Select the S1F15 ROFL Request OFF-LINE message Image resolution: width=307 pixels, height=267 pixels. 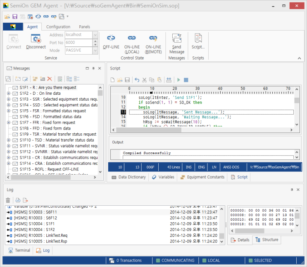[49, 169]
